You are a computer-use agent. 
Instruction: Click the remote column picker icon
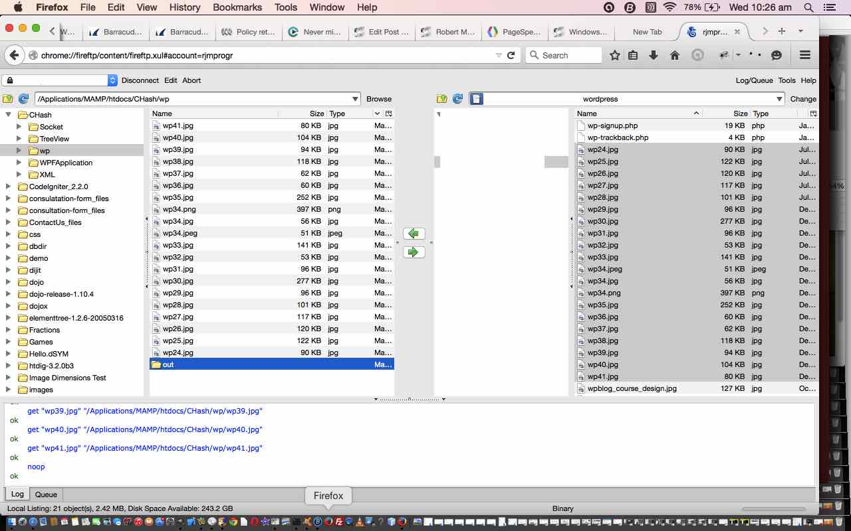(812, 114)
